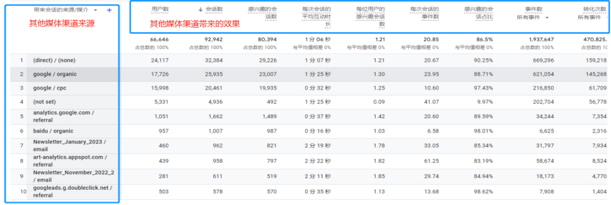The width and height of the screenshot is (611, 205).
Task: Click the blue plus add-dimension icon
Action: (x=109, y=10)
